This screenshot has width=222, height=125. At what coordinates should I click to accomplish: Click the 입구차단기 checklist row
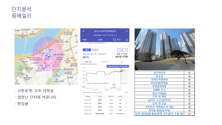165,73
